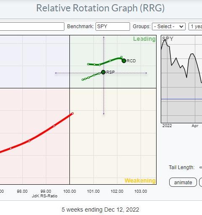Click the earliest point on the RSP tail
Viewport: 202px width, 215px height.
click(82, 80)
